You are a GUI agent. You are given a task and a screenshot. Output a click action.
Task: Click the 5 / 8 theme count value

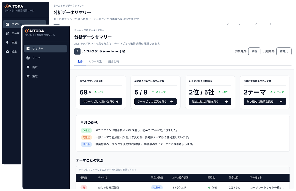coord(141,92)
